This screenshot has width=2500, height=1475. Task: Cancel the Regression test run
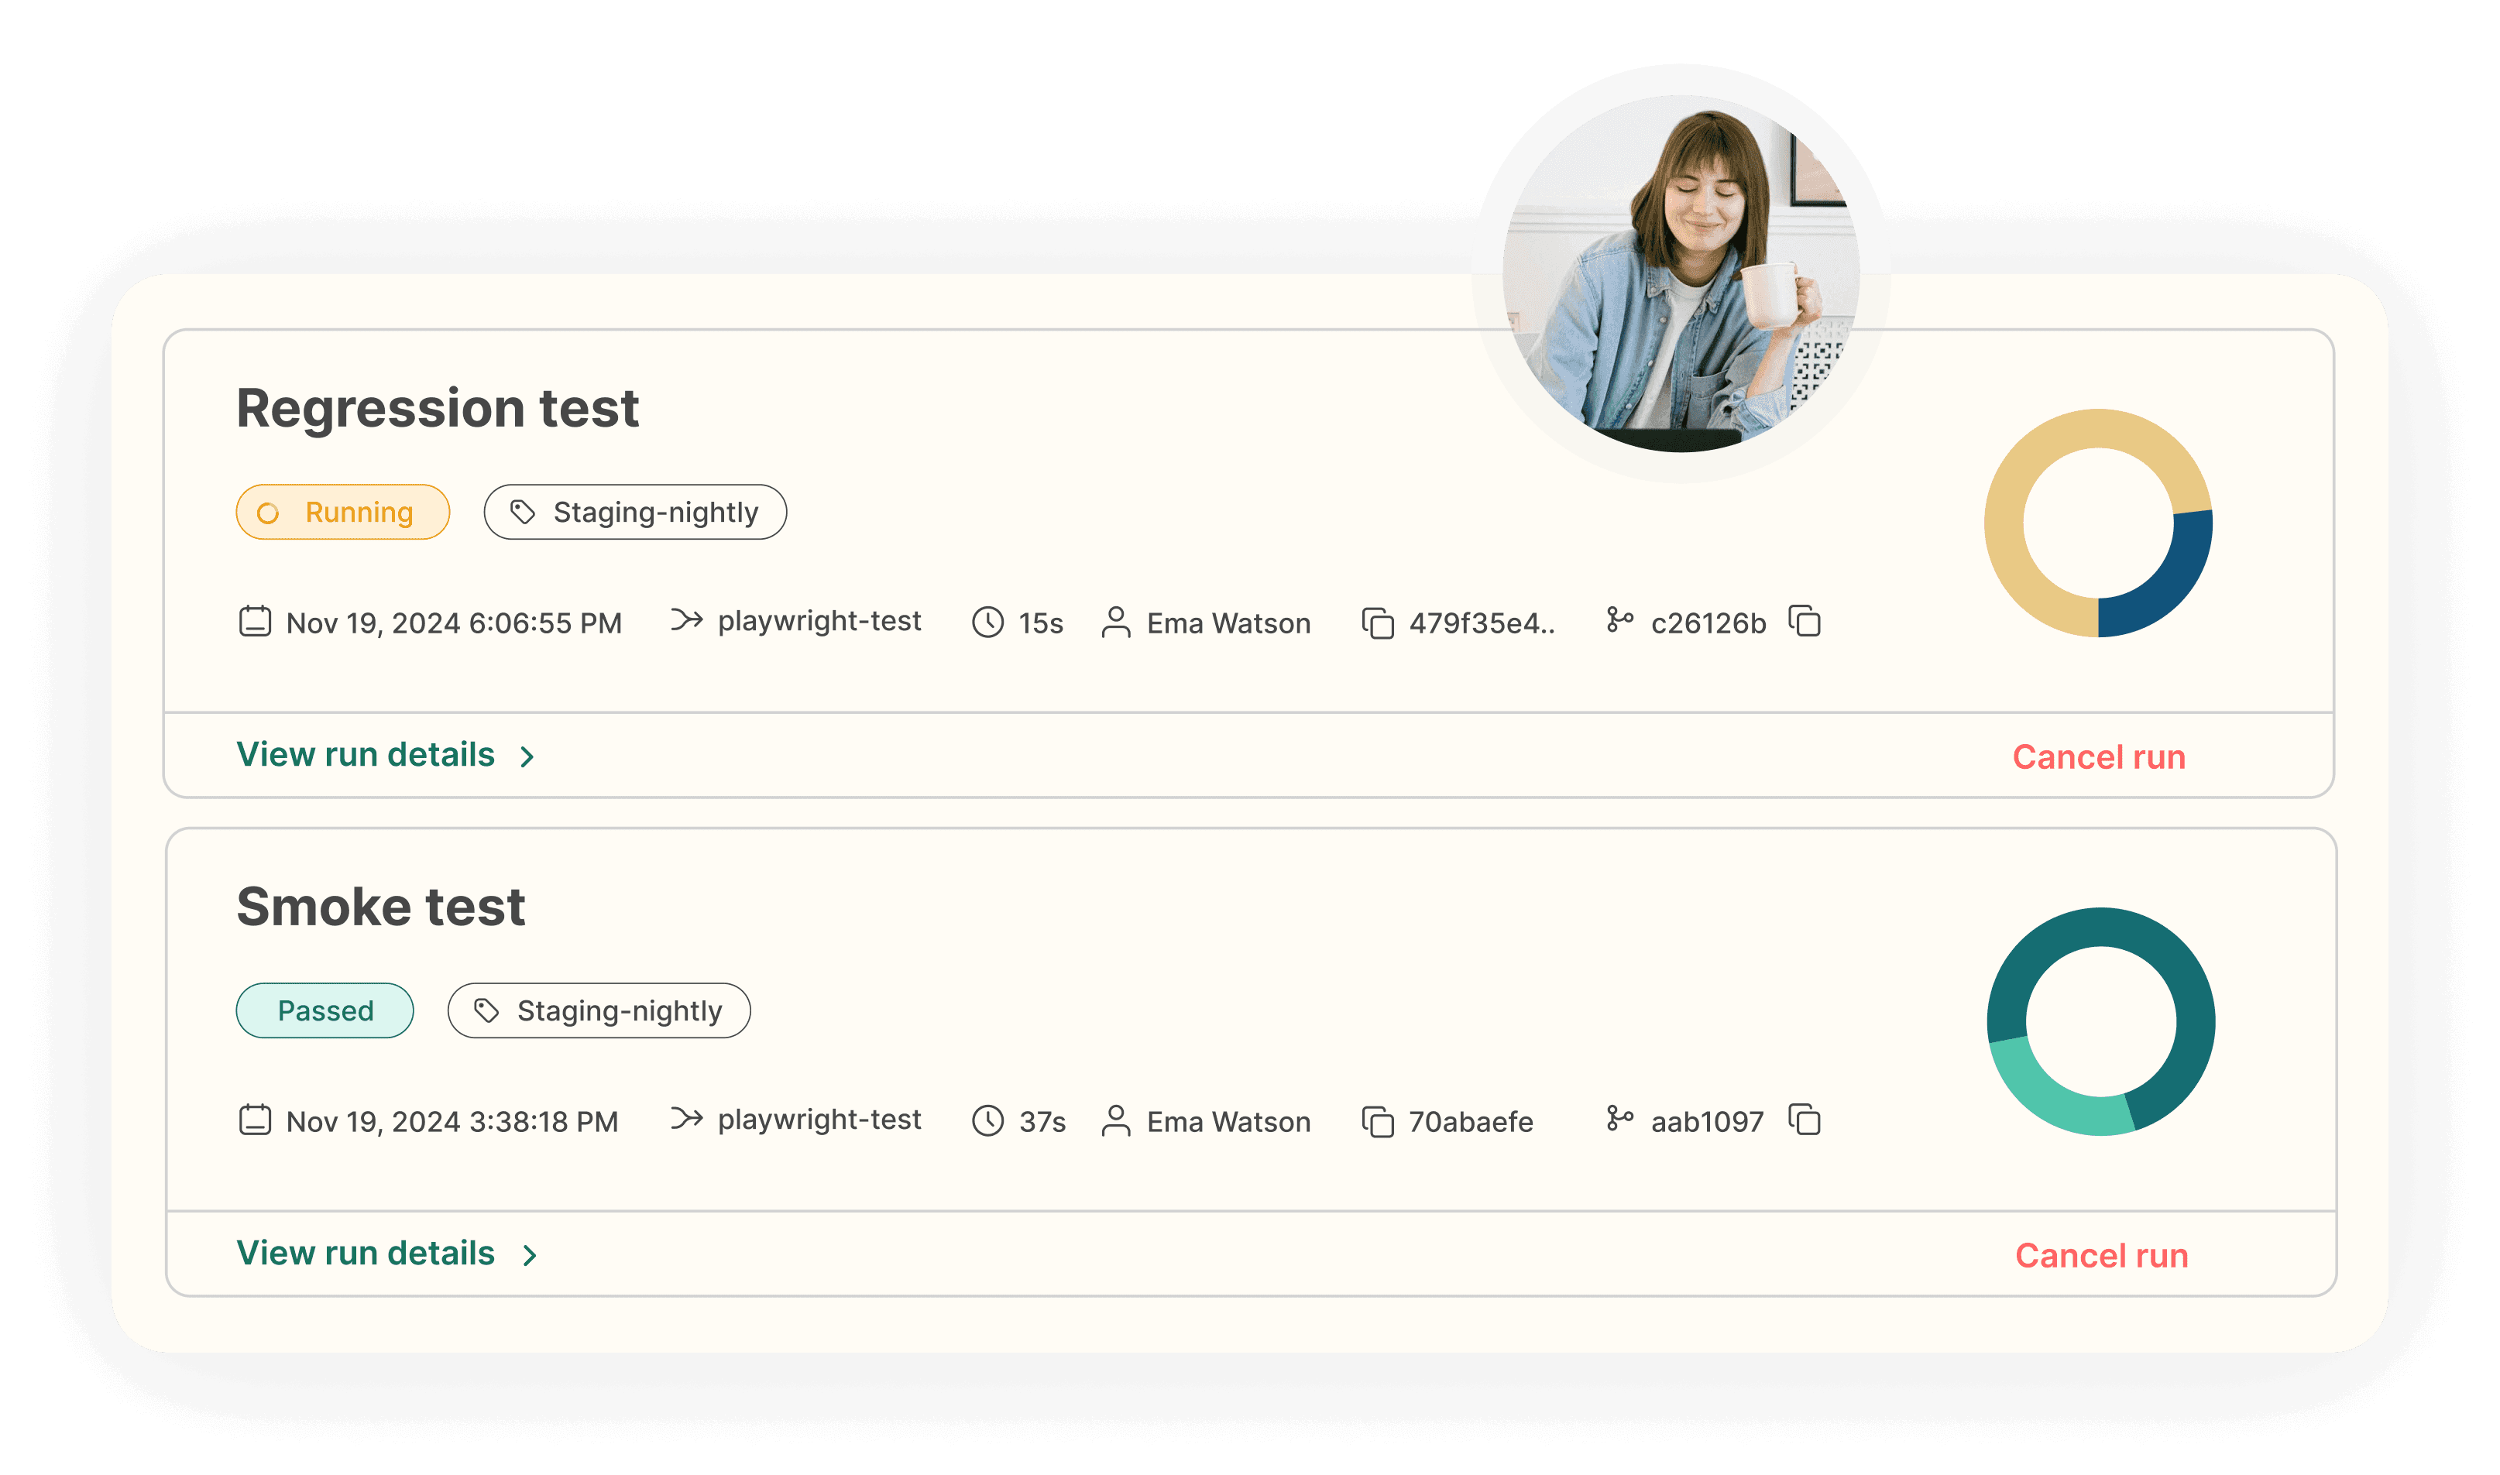2098,756
